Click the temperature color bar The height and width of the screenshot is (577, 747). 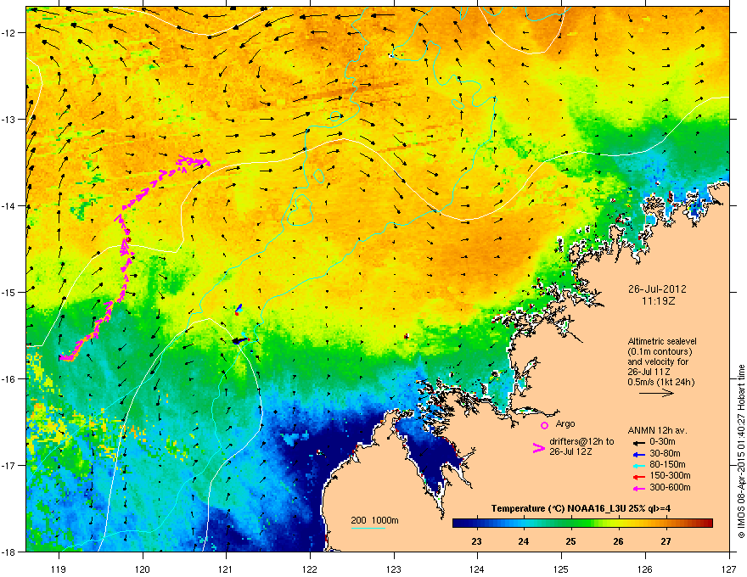[x=582, y=523]
